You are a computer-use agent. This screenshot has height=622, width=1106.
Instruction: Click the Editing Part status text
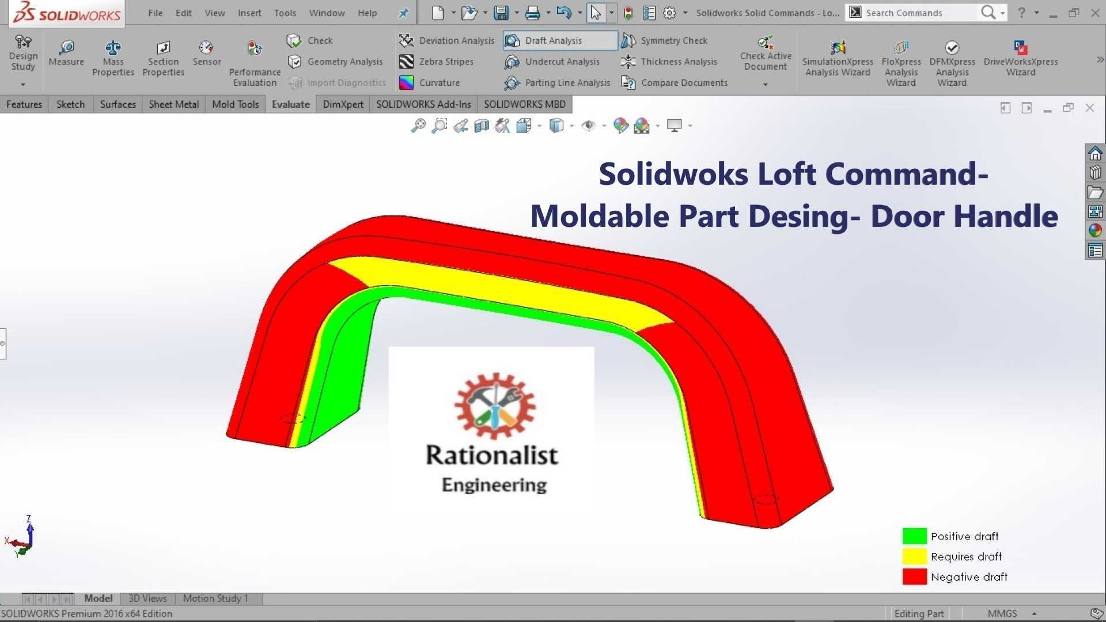coord(919,614)
